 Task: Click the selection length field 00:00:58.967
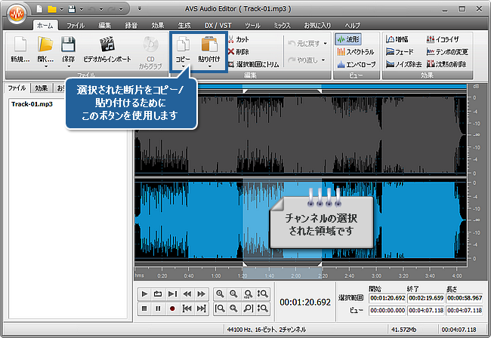pyautogui.click(x=465, y=298)
